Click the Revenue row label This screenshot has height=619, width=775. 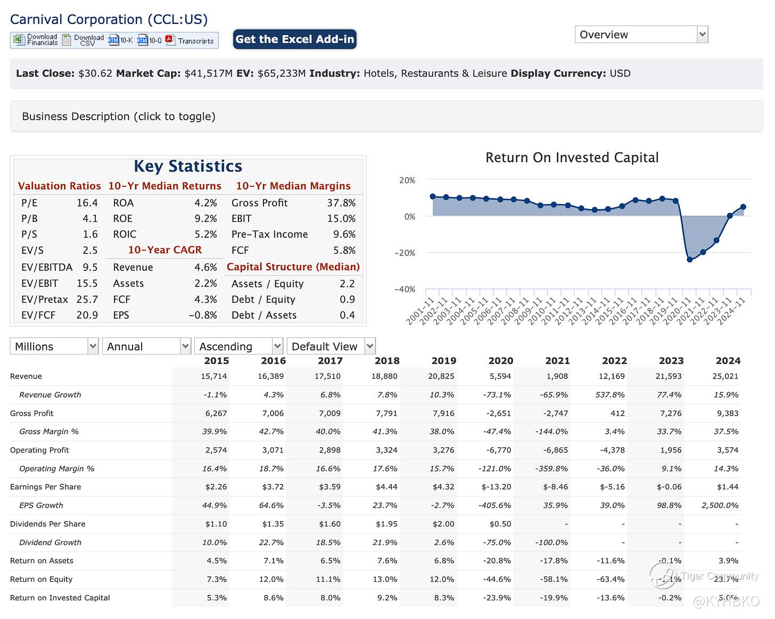[26, 376]
